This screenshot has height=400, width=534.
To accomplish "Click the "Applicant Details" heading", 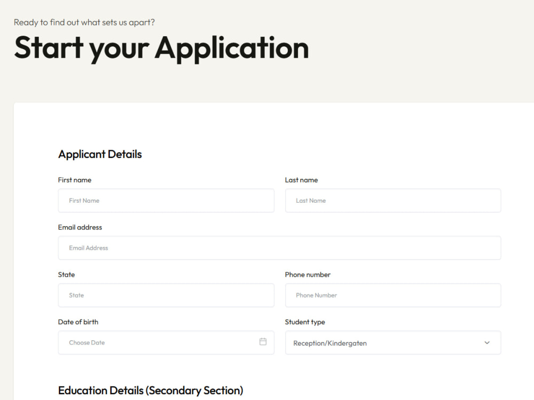I will tap(100, 154).
